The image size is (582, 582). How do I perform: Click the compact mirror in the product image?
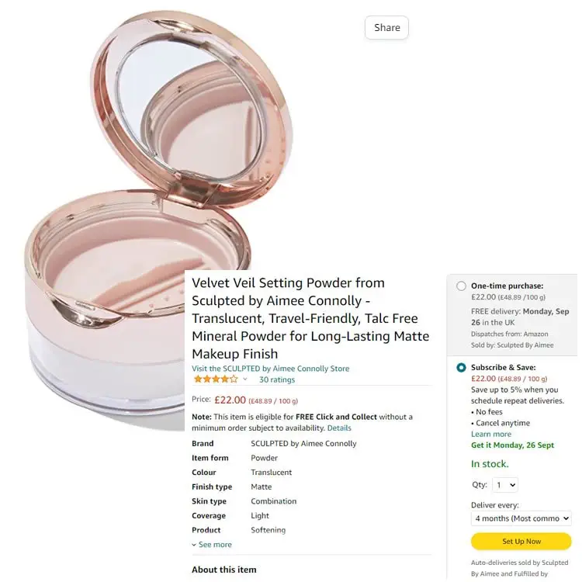[x=191, y=108]
